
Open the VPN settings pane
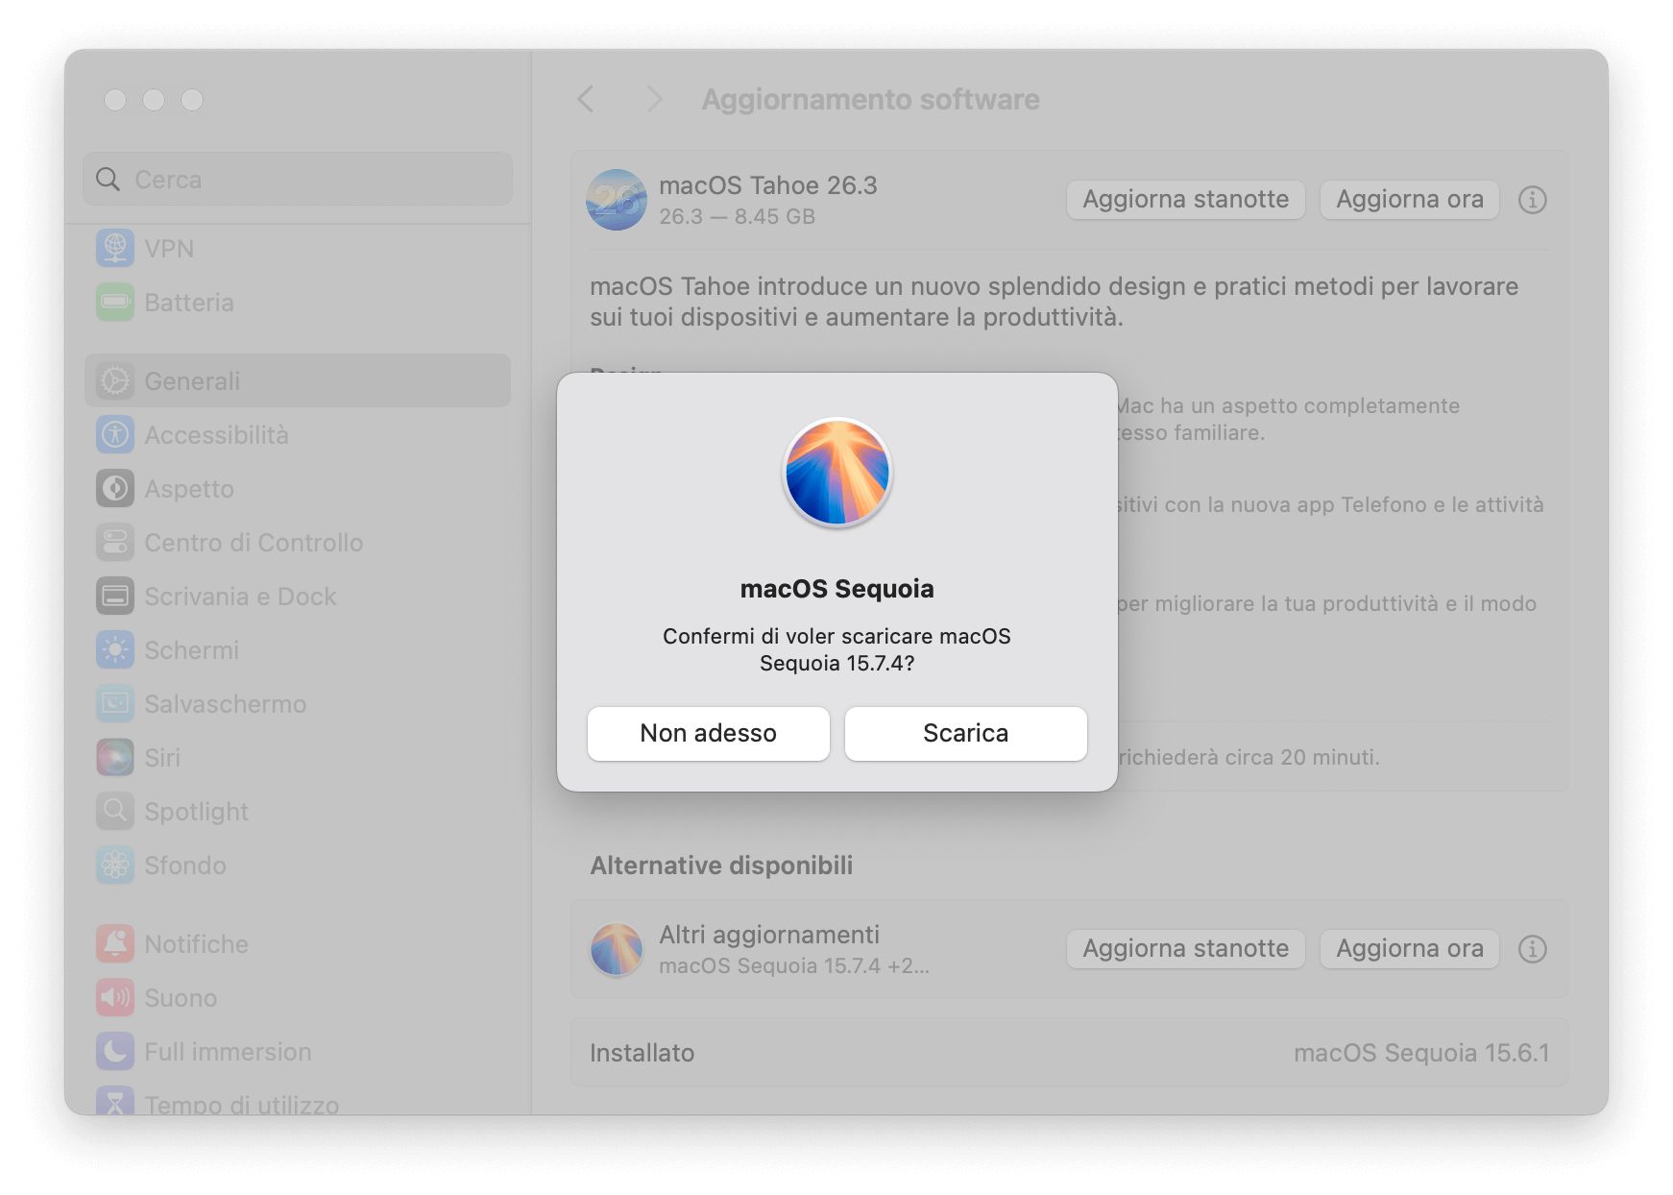coord(298,248)
